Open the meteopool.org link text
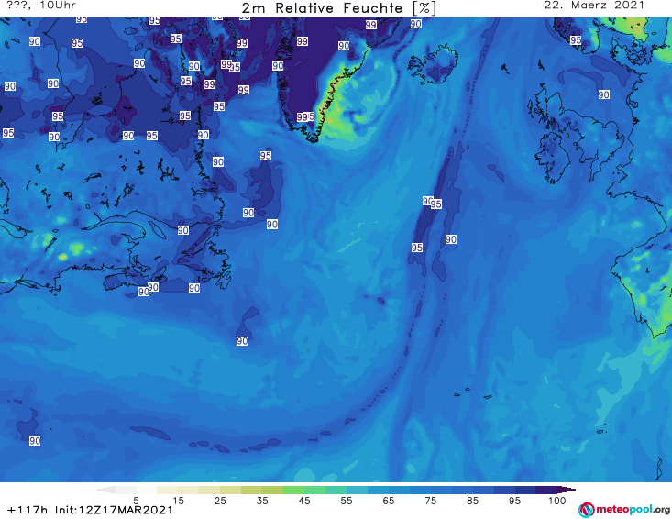The height and width of the screenshot is (519, 672). pos(633,510)
